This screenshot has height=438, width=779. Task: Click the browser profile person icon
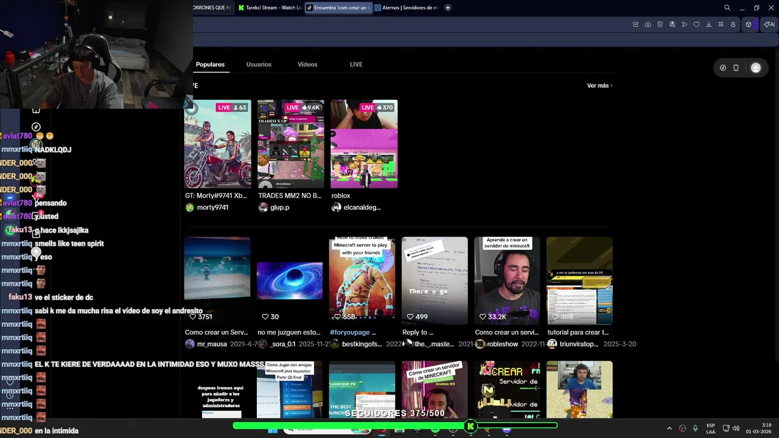click(733, 24)
